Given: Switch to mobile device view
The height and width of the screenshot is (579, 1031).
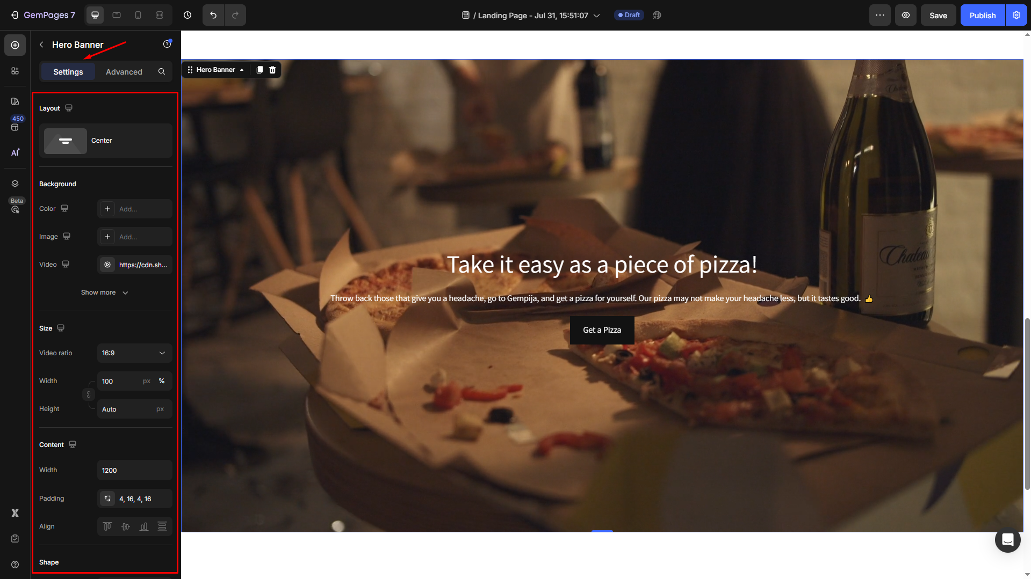Looking at the screenshot, I should (138, 15).
